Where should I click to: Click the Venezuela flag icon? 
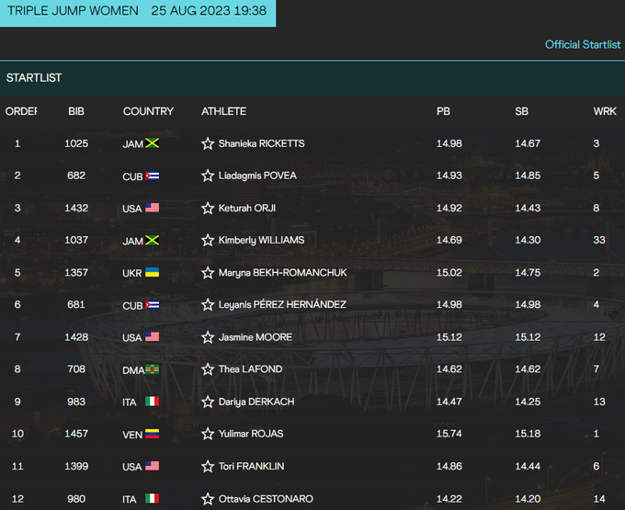click(153, 434)
